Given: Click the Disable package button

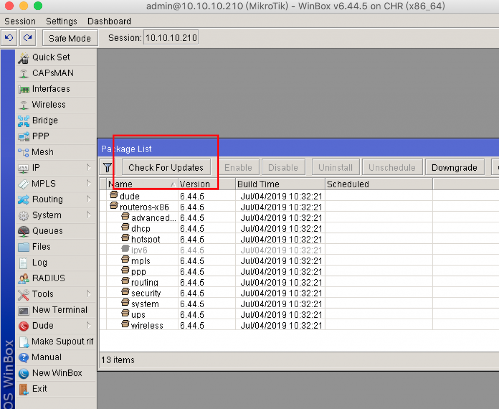Looking at the screenshot, I should pyautogui.click(x=283, y=167).
